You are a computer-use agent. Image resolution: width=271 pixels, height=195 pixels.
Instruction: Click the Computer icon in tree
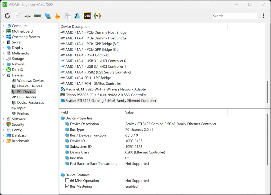[x=9, y=26]
